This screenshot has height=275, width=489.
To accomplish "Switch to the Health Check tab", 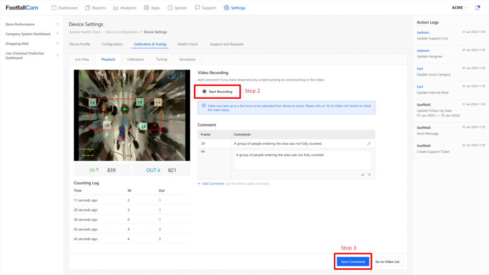I will click(187, 44).
